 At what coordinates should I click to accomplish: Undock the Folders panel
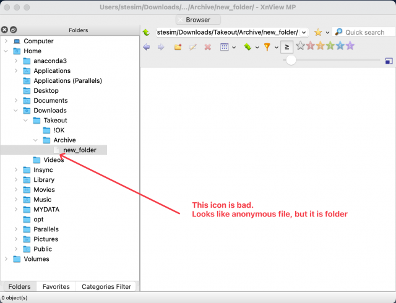[x=14, y=30]
